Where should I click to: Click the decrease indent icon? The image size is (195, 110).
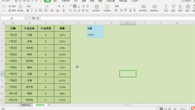[83, 6]
